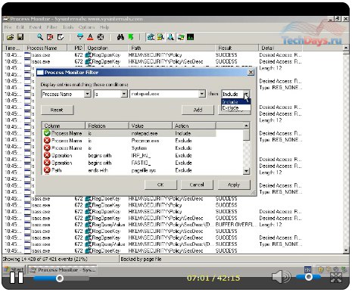Toggle the Procmon.exe Exclude filter entry
This screenshot has height=292, width=352.
coord(47,141)
